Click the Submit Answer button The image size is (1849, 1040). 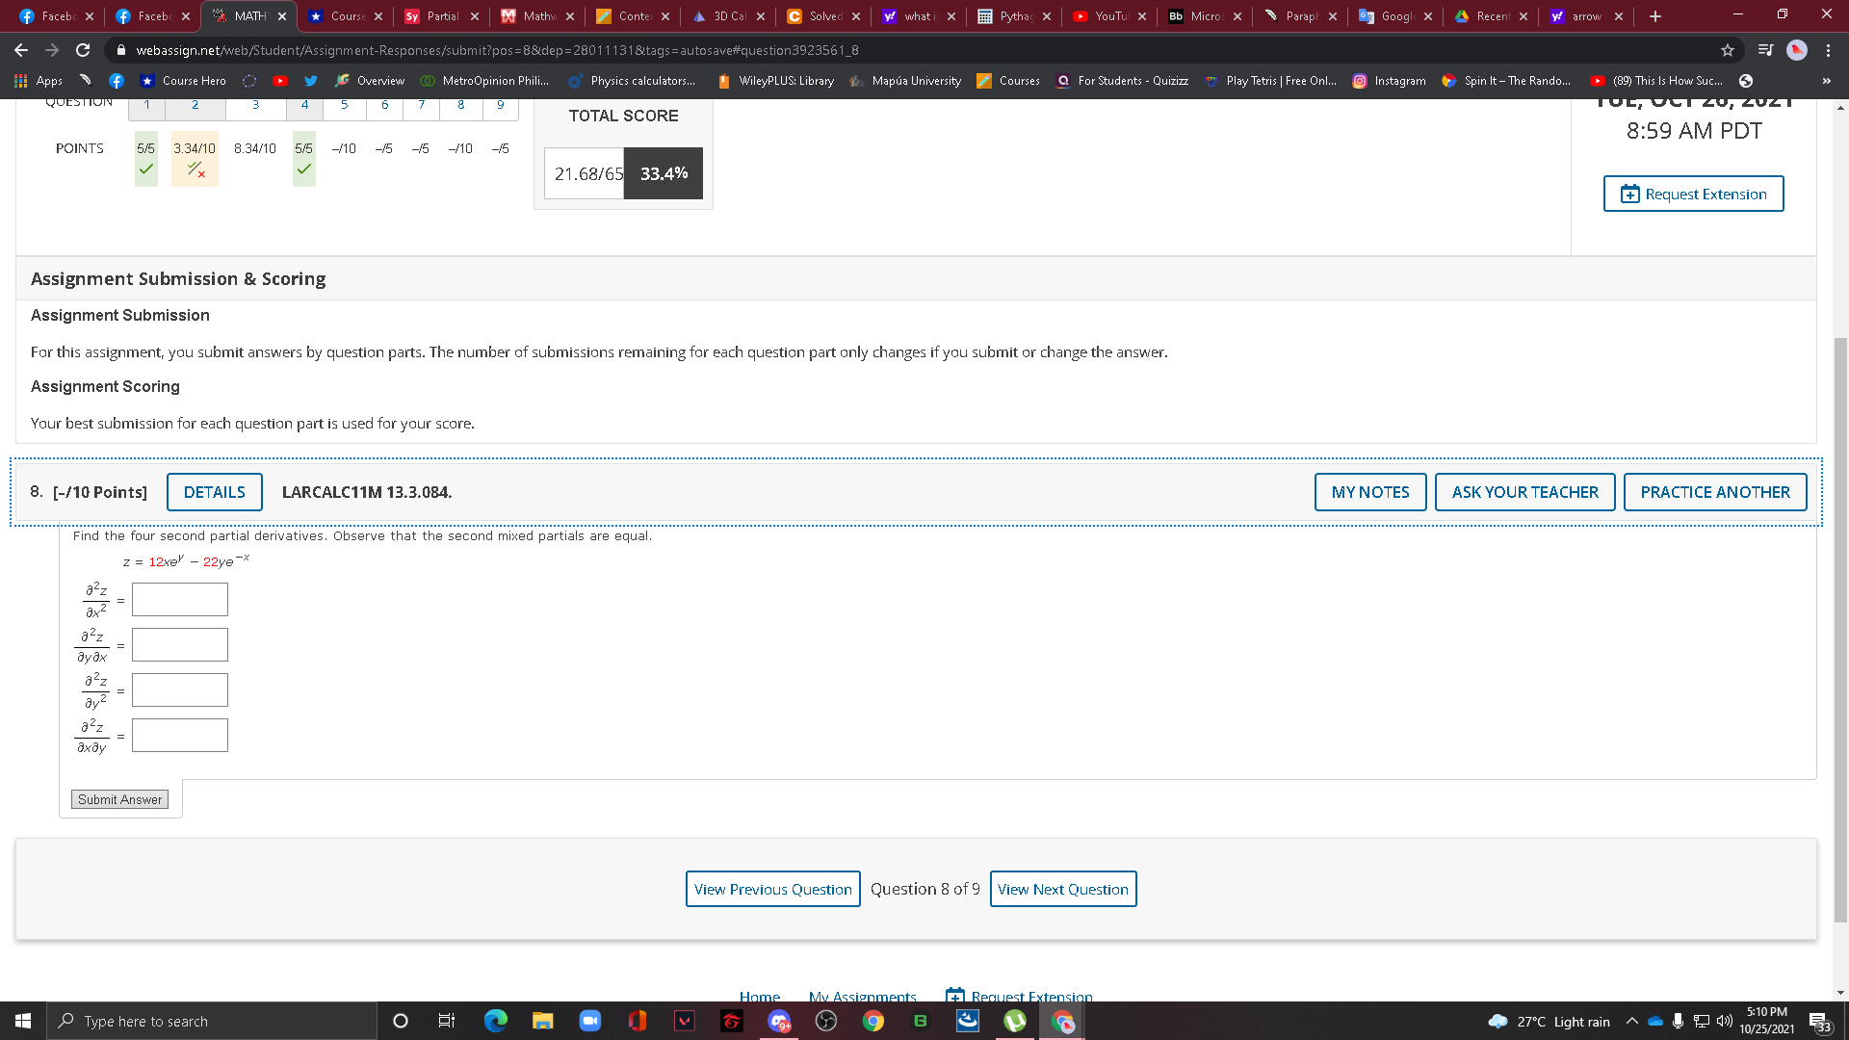click(119, 799)
